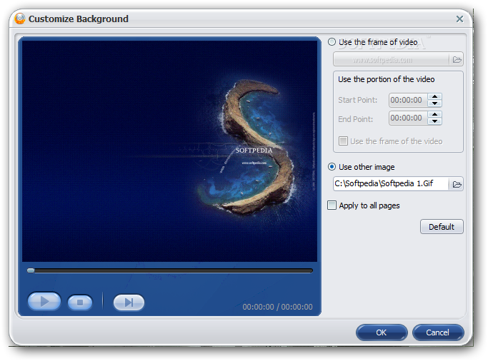Click the Start Point time field

(408, 100)
